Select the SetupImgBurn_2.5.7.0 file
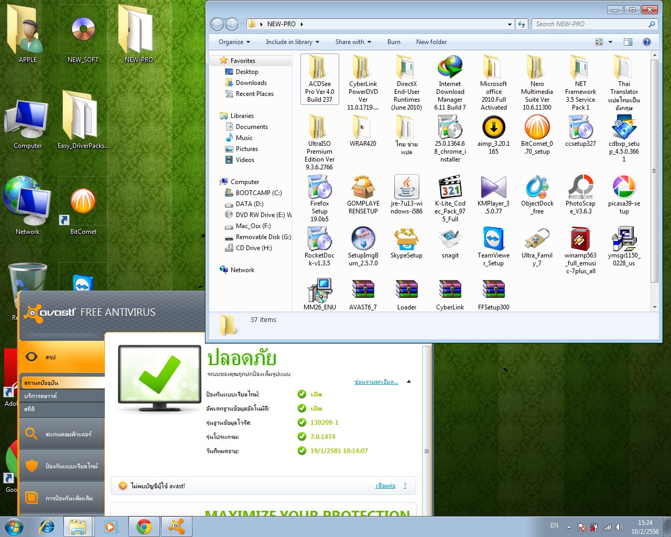The image size is (671, 537). point(363,246)
